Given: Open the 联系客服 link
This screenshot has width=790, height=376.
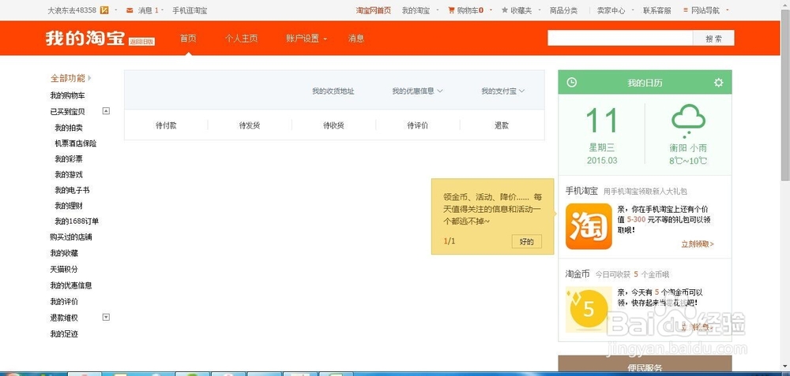Looking at the screenshot, I should (x=657, y=10).
